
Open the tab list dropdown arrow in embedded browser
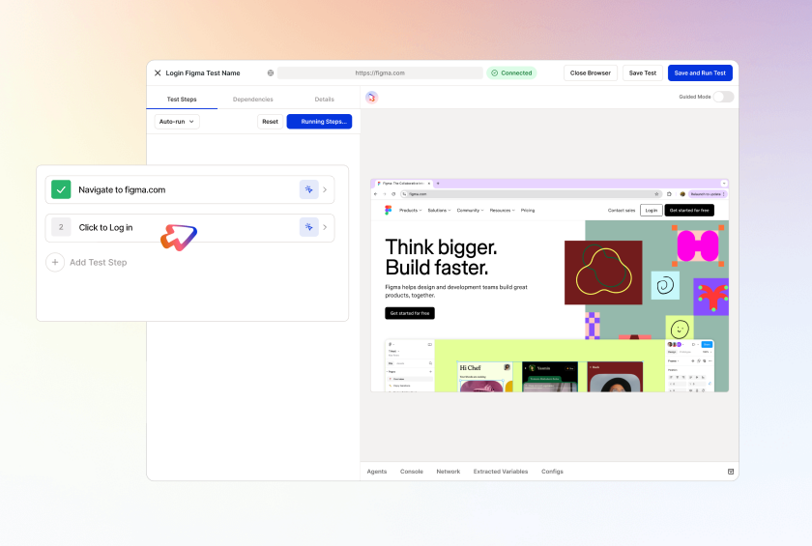[724, 184]
